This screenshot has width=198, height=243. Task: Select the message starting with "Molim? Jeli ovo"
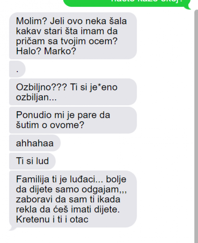[x=73, y=36]
